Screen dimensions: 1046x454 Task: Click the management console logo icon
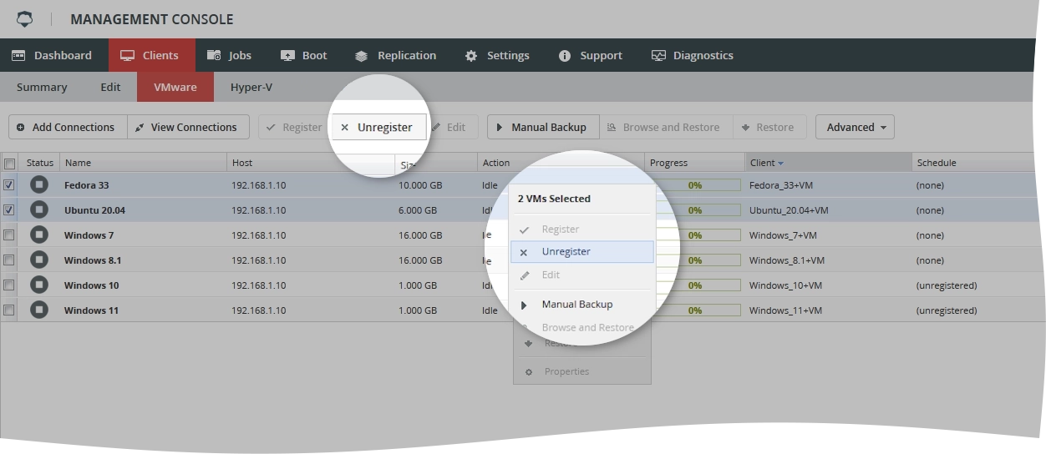point(25,18)
